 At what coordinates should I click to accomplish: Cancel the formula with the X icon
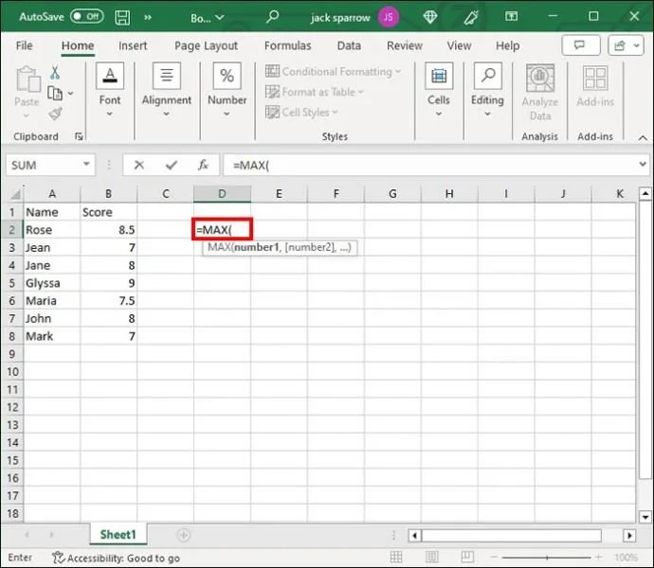click(x=139, y=165)
